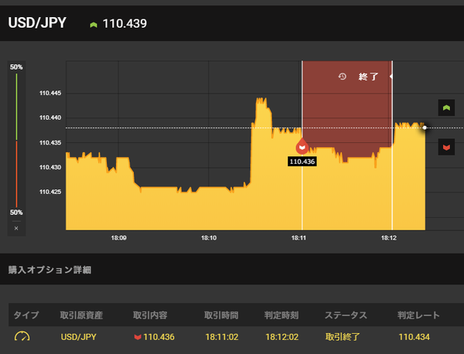Viewport: 464px width, 354px height.
Task: Click the 110.434 judgment rate cell
Action: point(415,337)
